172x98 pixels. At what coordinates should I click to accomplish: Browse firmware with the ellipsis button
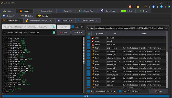click(166, 28)
